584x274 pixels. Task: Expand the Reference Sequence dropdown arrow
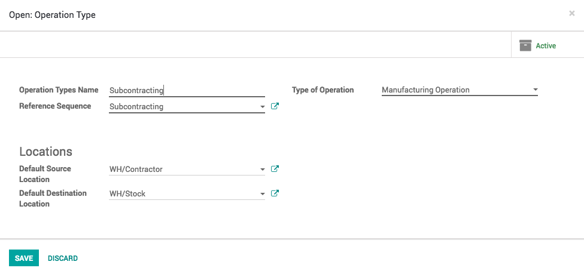point(262,107)
